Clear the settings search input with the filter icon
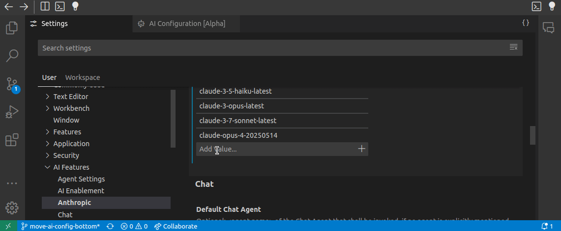 (513, 47)
